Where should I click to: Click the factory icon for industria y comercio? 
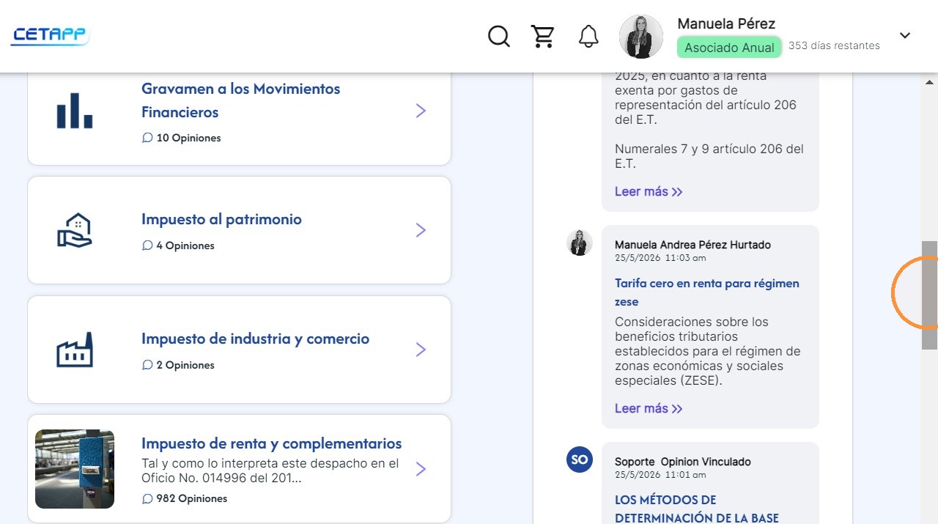75,350
